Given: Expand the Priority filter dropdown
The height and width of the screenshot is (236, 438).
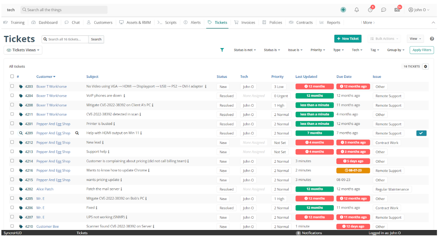Looking at the screenshot, I should pos(318,50).
